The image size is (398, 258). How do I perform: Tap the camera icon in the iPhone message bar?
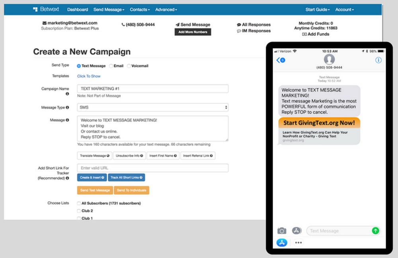(x=282, y=231)
